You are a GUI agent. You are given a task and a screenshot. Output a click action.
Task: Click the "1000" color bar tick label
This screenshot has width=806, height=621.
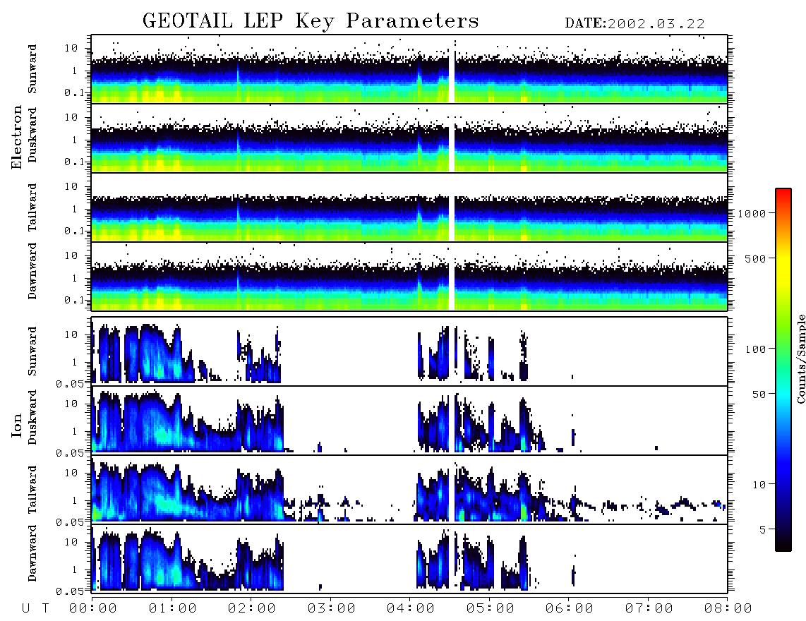pos(752,214)
